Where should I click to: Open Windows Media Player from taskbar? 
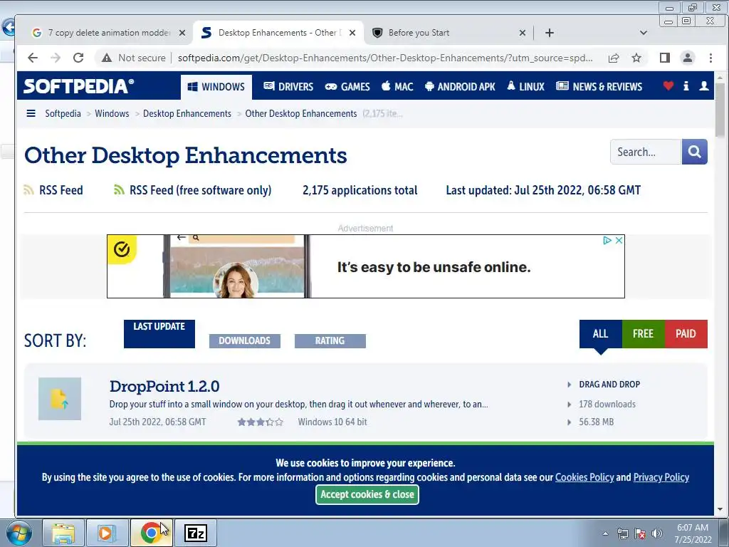107,533
